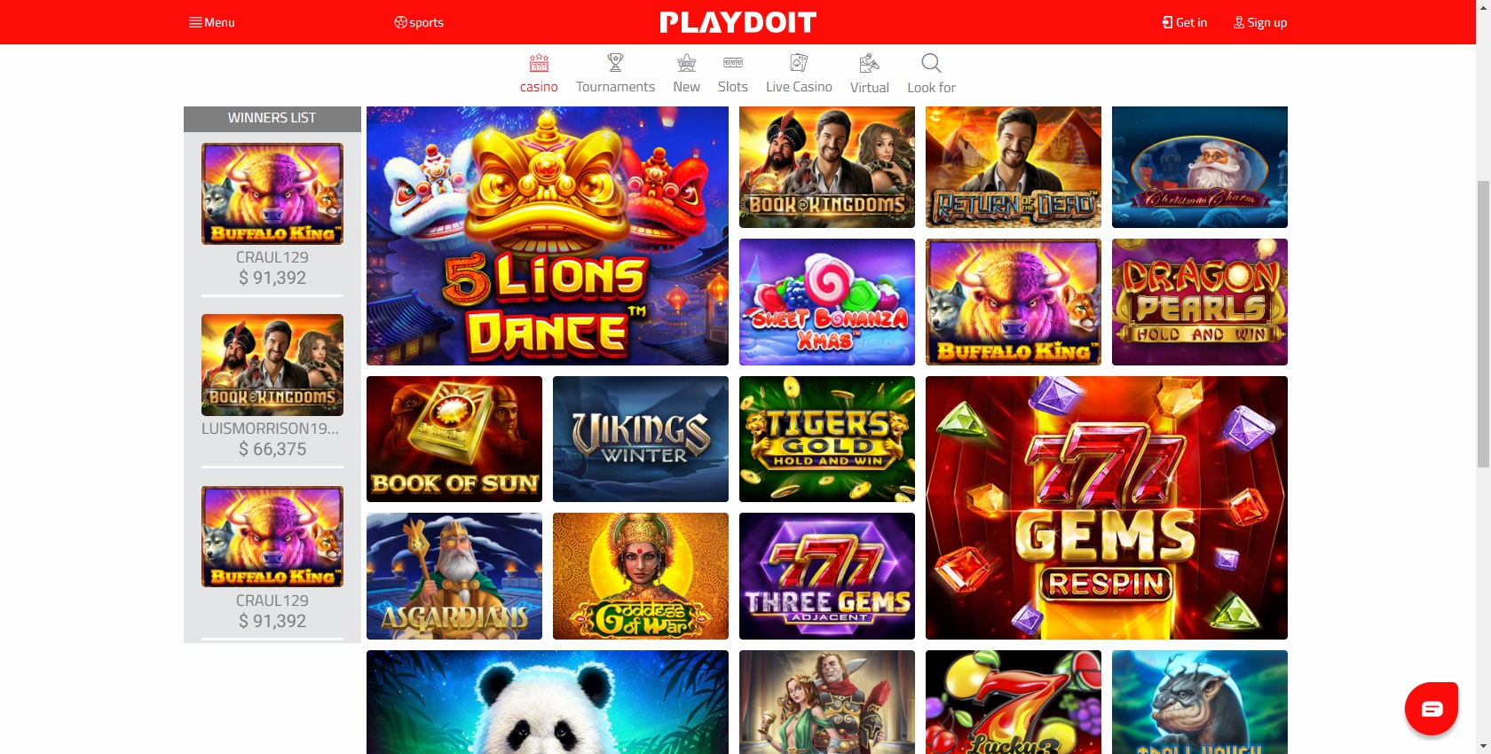1491x754 pixels.
Task: Select the Dragon Pearls game tile
Action: 1200,302
